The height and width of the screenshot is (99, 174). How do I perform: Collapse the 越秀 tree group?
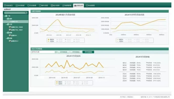pos(6,19)
